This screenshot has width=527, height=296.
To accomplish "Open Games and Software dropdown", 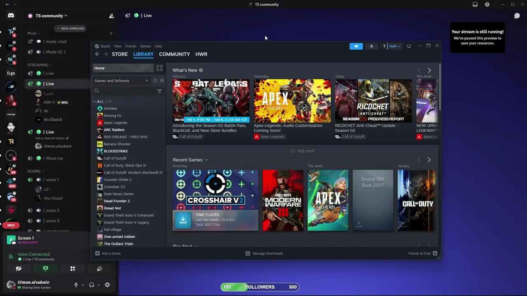I will pyautogui.click(x=121, y=81).
